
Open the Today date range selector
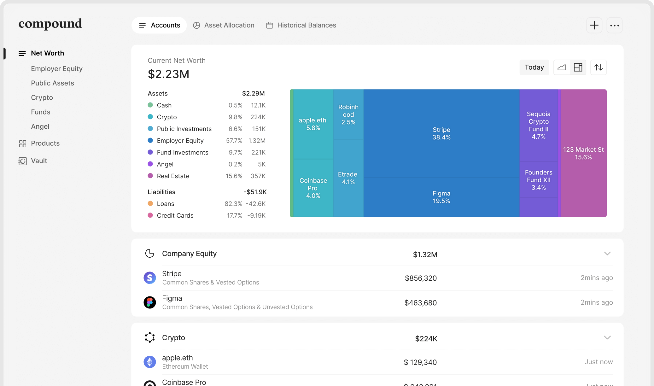(534, 67)
